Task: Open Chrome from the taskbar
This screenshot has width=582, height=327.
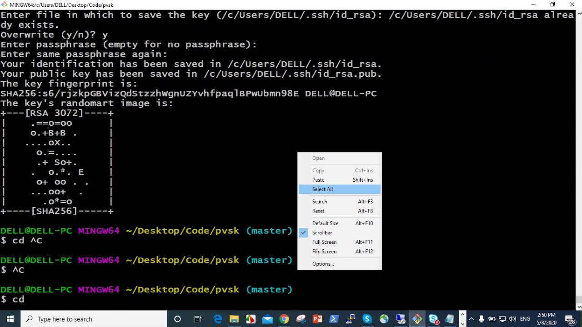Action: click(284, 319)
